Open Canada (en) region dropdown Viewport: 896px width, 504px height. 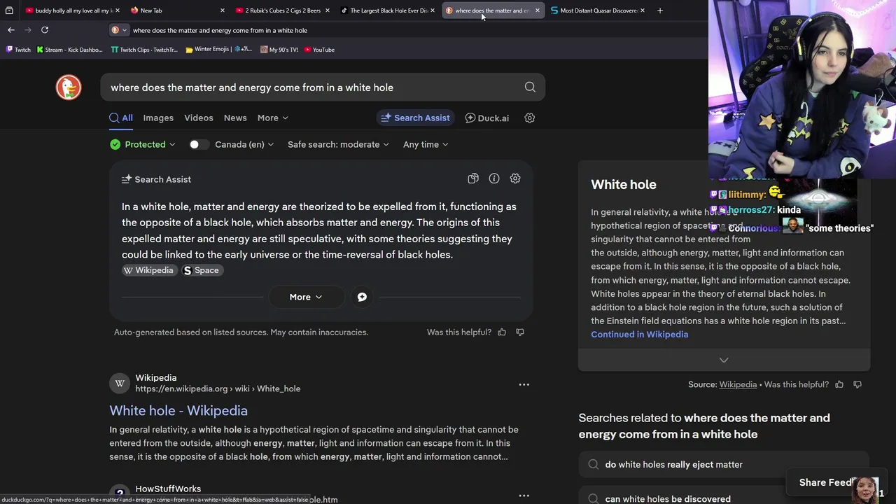[244, 144]
